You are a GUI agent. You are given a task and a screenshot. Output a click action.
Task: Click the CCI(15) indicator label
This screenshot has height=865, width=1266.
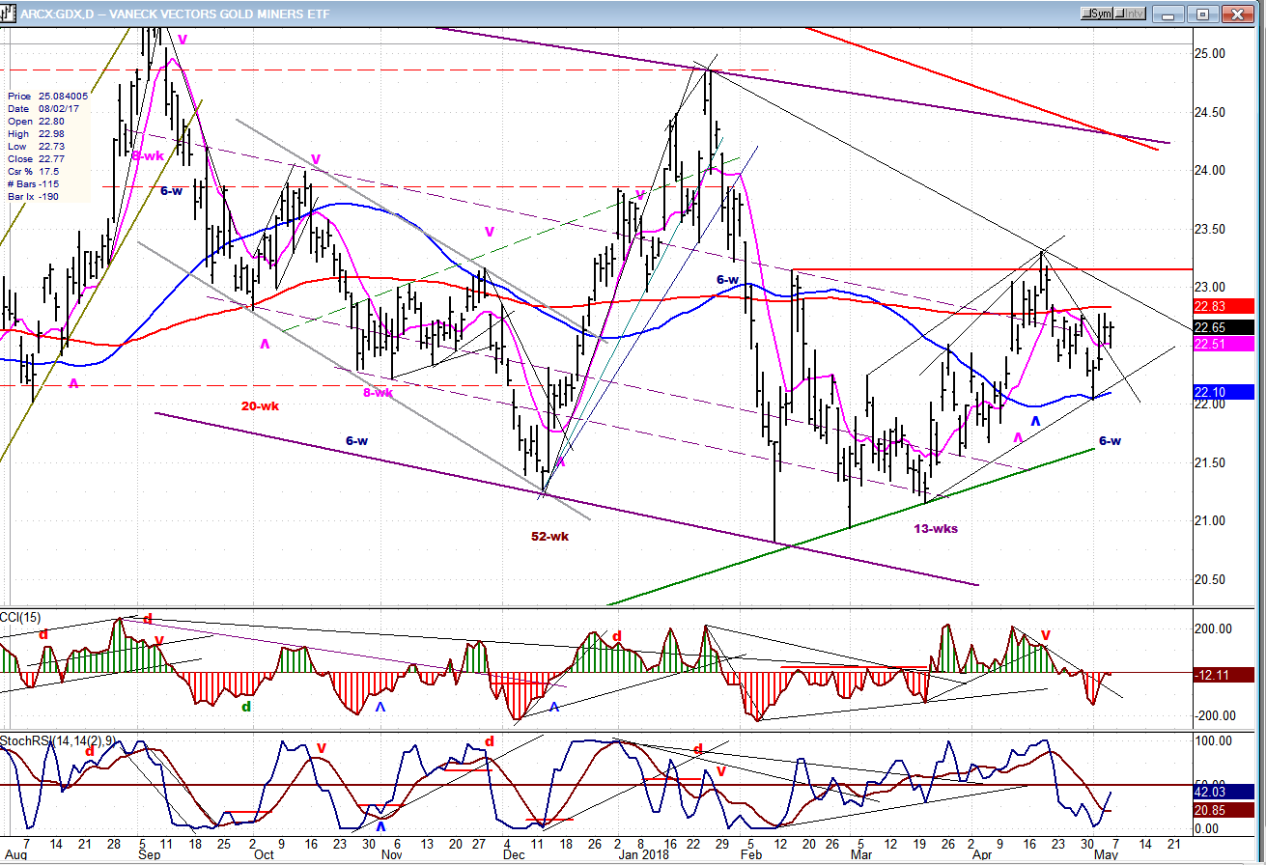click(x=19, y=617)
